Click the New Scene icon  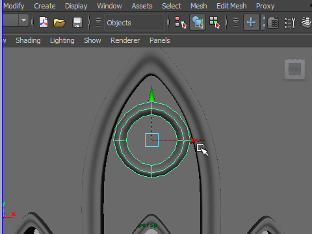44,22
